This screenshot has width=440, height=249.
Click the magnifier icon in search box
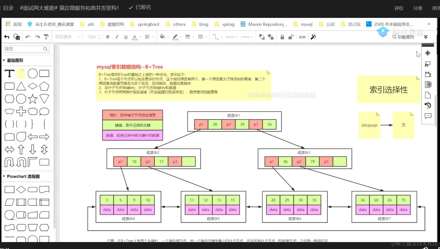45,49
